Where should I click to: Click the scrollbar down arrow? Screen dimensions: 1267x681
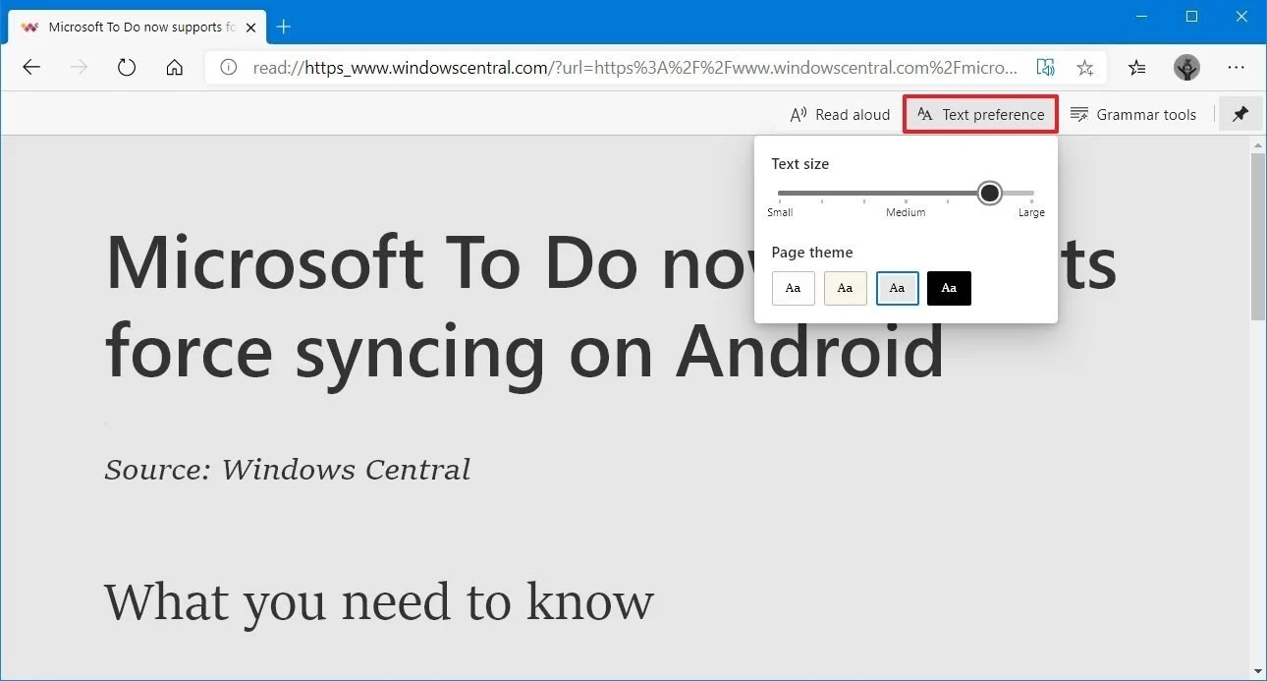(1258, 672)
